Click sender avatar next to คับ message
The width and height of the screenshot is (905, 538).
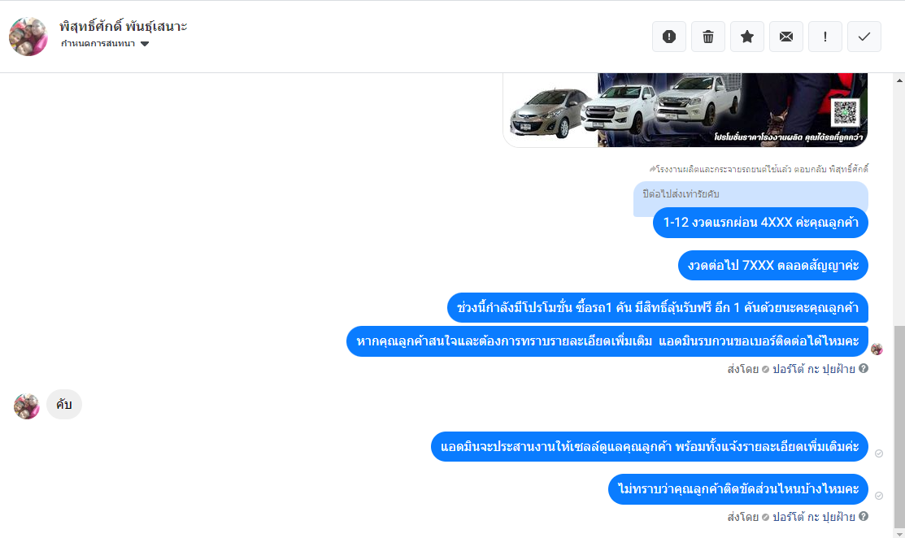click(x=27, y=406)
